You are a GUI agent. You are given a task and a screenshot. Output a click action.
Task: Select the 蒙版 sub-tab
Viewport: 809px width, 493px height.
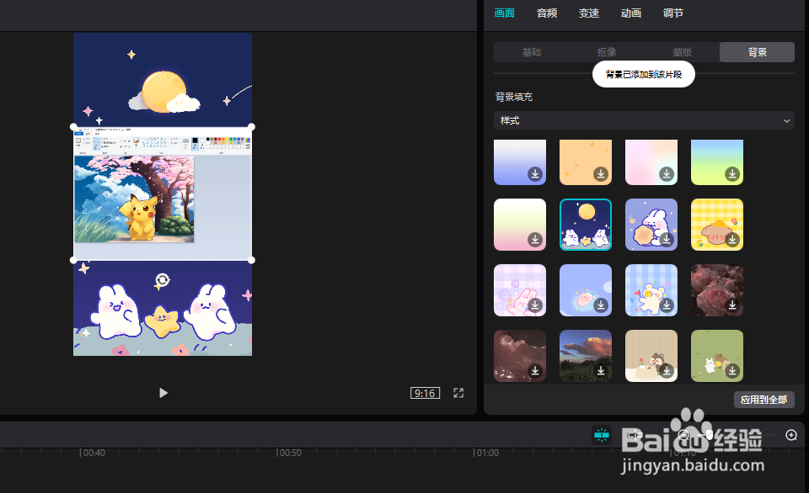pos(682,52)
